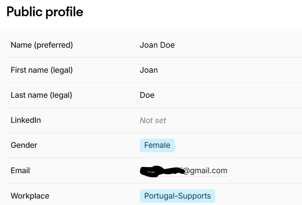The image size is (302, 205).
Task: Click the "Last name (legal)" label
Action: [x=41, y=95]
